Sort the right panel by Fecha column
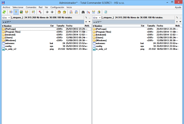 click(x=165, y=26)
